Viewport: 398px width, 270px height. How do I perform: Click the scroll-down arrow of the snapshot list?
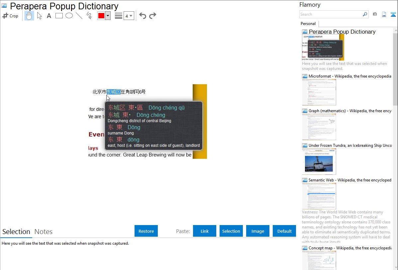396,267
